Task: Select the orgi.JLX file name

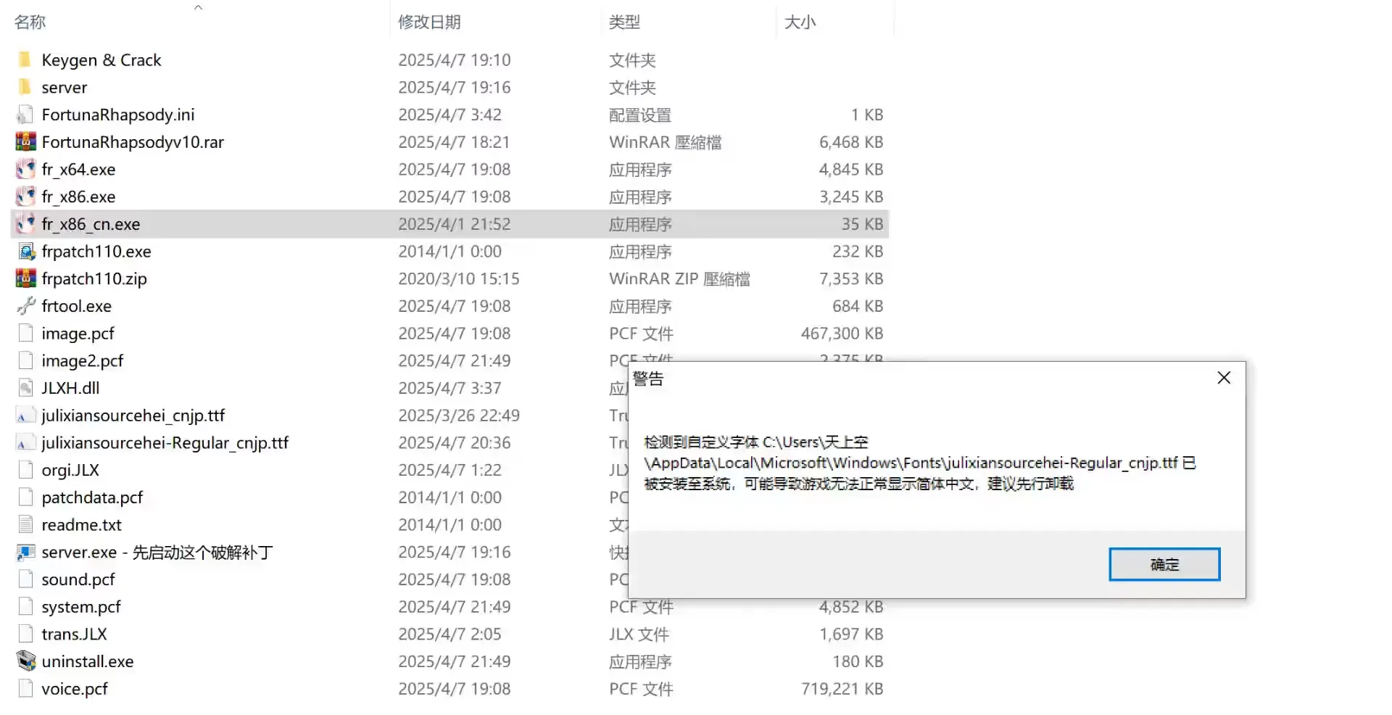Action: [70, 470]
